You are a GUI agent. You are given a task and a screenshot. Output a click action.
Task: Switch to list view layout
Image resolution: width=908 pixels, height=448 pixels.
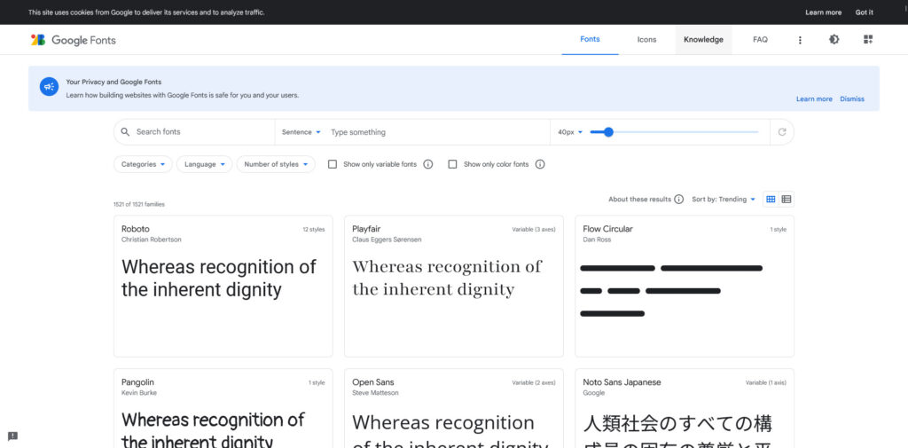pyautogui.click(x=787, y=200)
